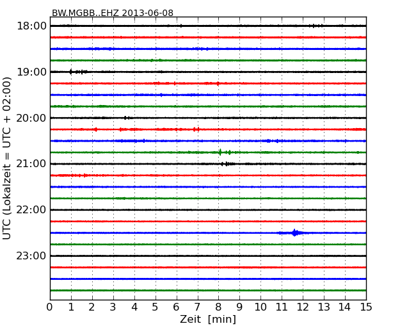Click x-axis tick label 2
The width and height of the screenshot is (416, 333).
pyautogui.click(x=92, y=307)
